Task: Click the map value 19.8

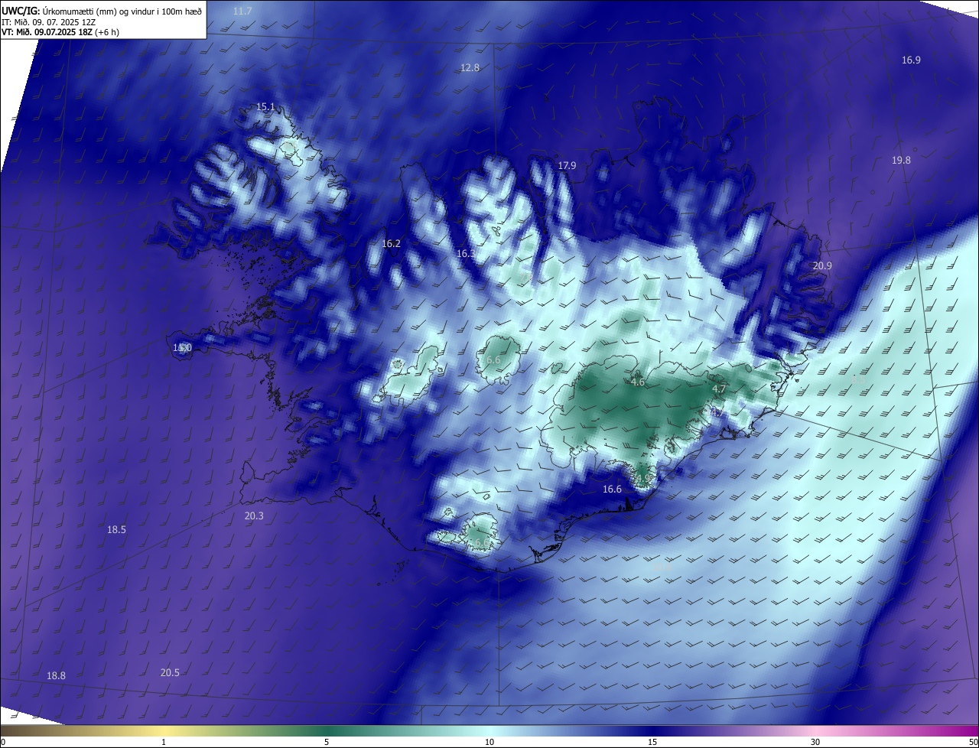Action: 902,160
